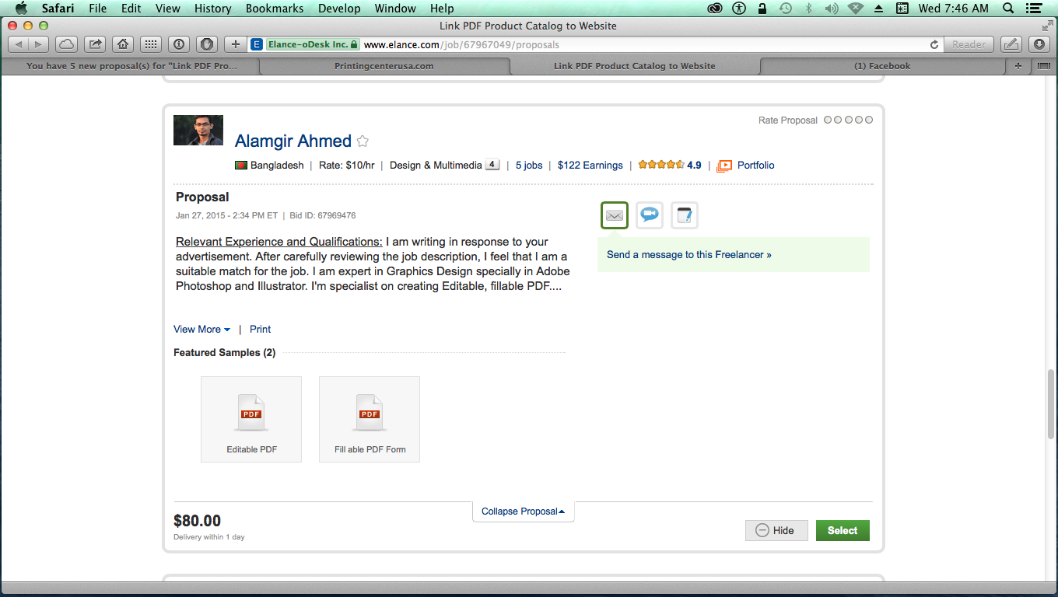Click the 'Bid ID: 67969476' text

point(323,215)
